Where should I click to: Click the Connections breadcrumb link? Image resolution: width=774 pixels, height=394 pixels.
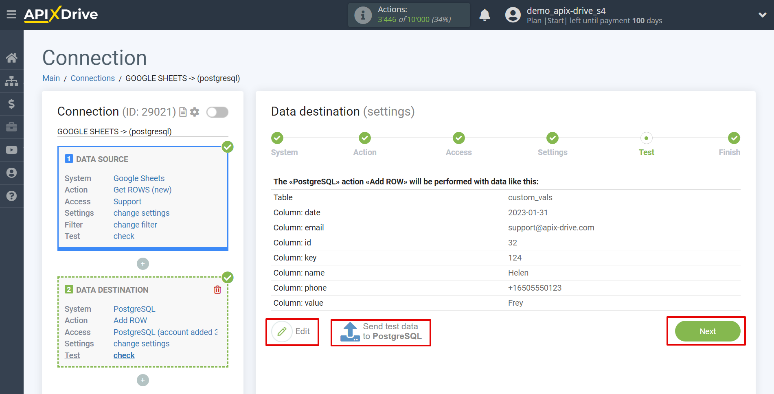pyautogui.click(x=93, y=78)
